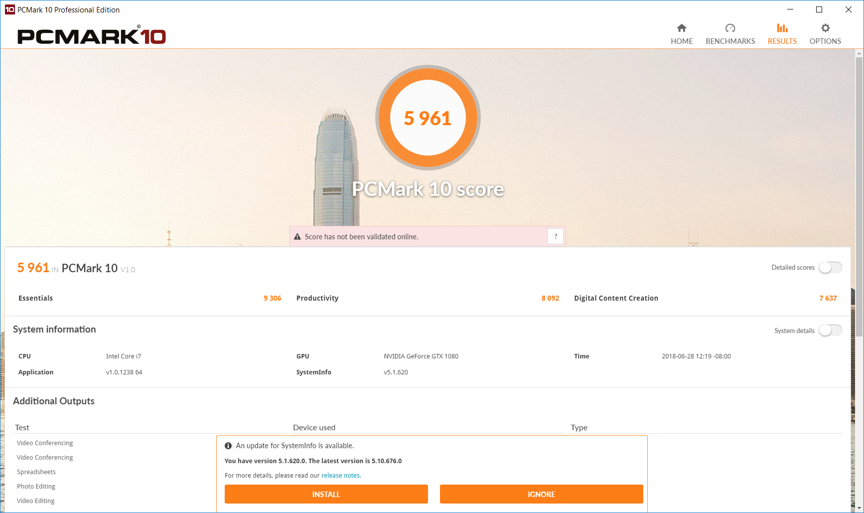Image resolution: width=864 pixels, height=513 pixels.
Task: Select the Productivity score 8 092
Action: (x=551, y=298)
